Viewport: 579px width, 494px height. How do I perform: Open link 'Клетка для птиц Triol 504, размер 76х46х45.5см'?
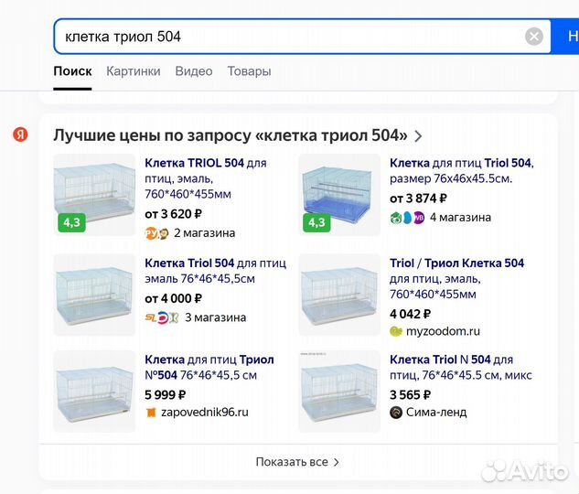[x=462, y=170]
